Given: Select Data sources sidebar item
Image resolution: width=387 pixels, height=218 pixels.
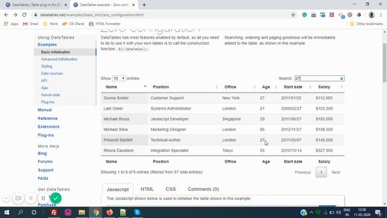Looking at the screenshot, I should click(x=52, y=73).
